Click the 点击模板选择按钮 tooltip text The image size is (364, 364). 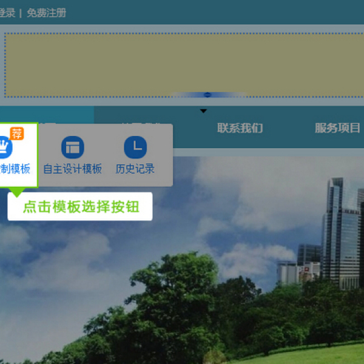pos(81,207)
